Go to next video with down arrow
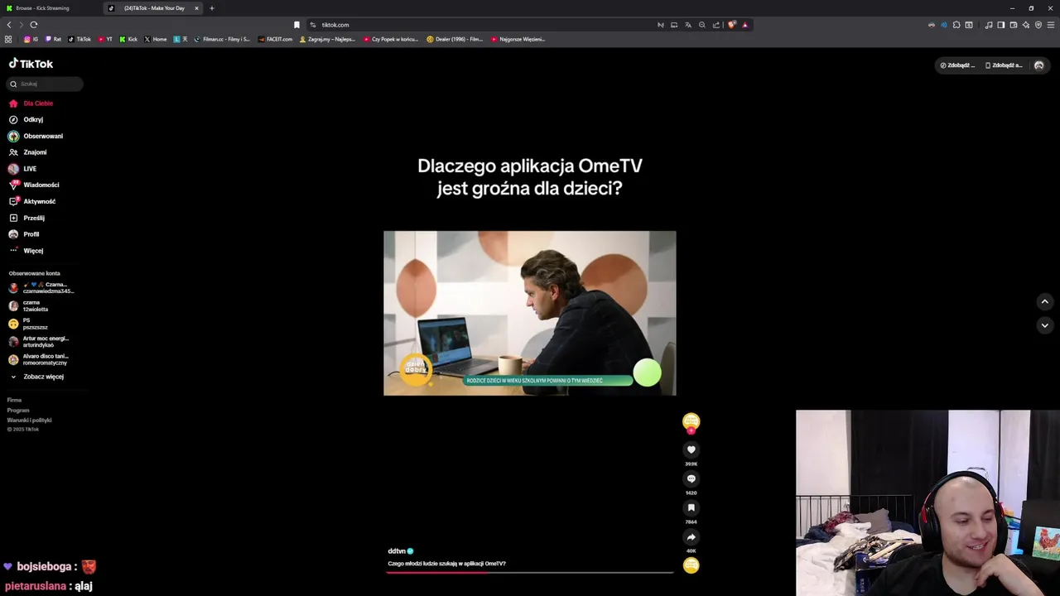Viewport: 1060px width, 596px height. click(1044, 325)
